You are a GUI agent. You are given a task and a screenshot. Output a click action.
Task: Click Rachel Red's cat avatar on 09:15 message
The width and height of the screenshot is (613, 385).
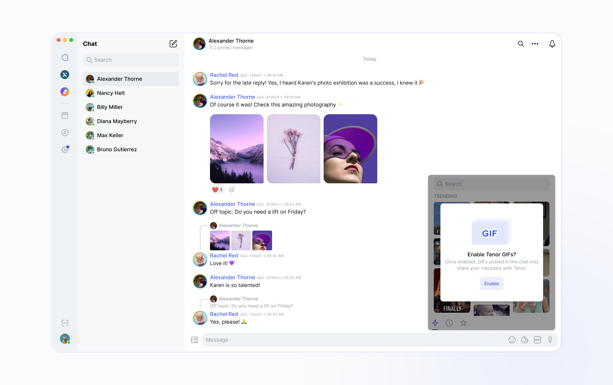200,79
